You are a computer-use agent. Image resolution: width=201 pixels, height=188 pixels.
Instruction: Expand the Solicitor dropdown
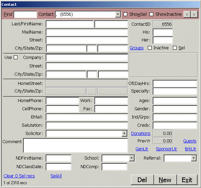[124, 134]
